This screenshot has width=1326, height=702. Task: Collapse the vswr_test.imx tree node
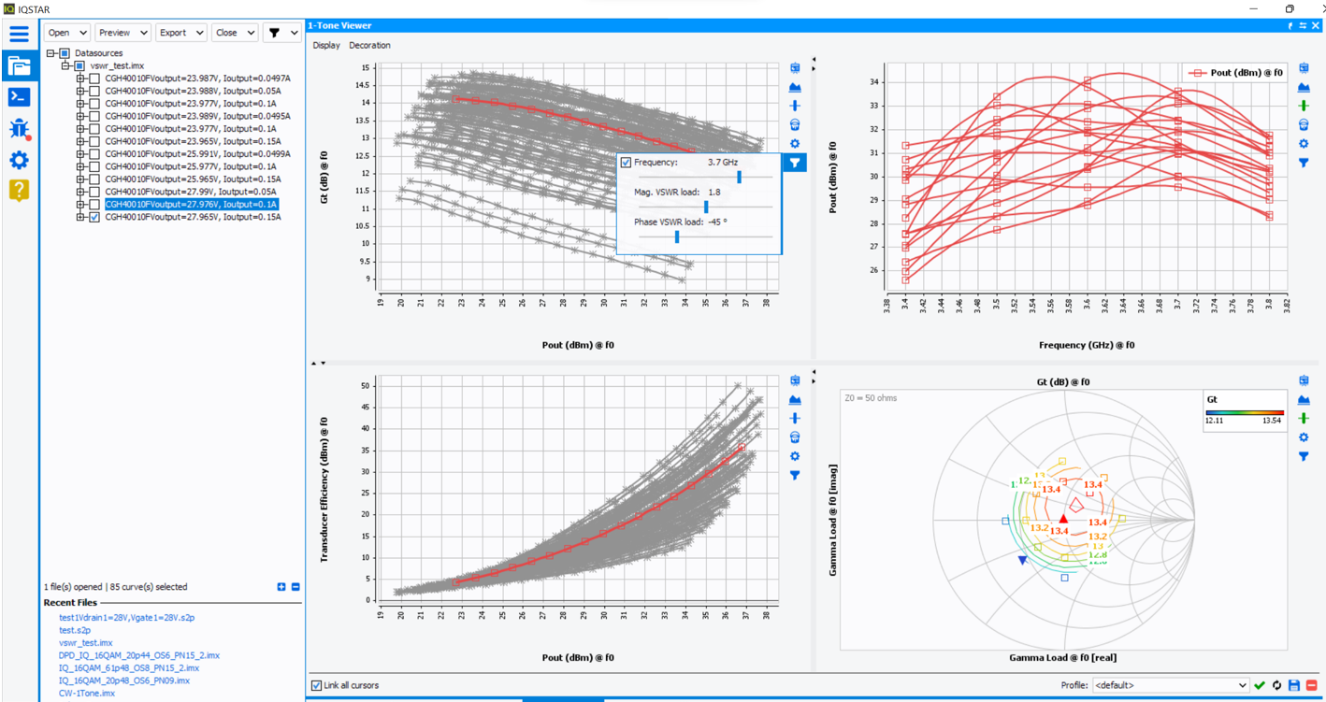(x=66, y=66)
